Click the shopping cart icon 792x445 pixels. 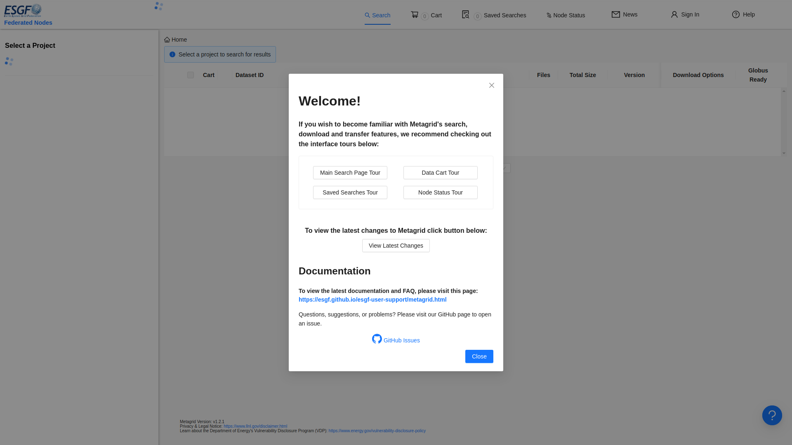[415, 14]
